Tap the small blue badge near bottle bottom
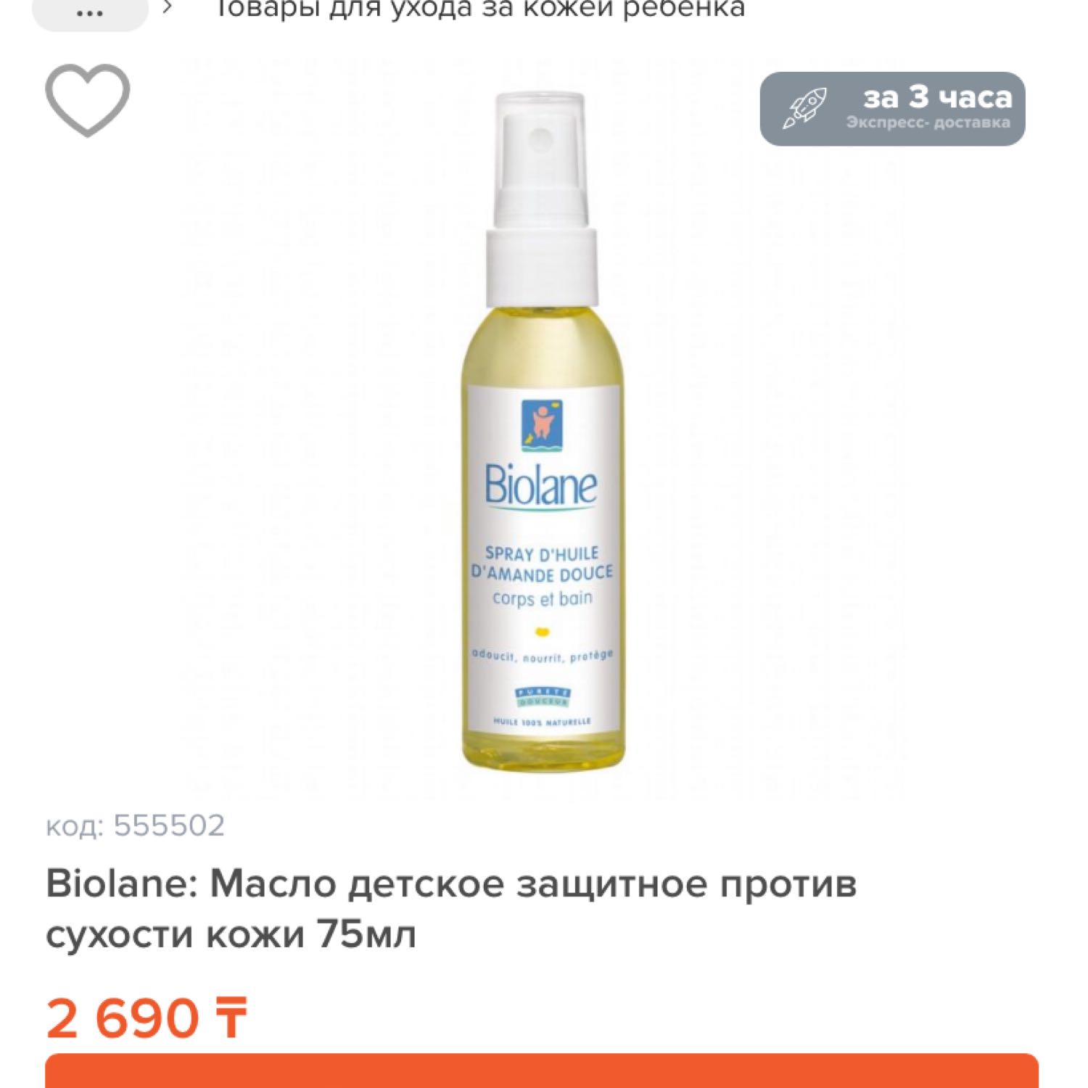Image resolution: width=1088 pixels, height=1088 pixels. click(543, 697)
